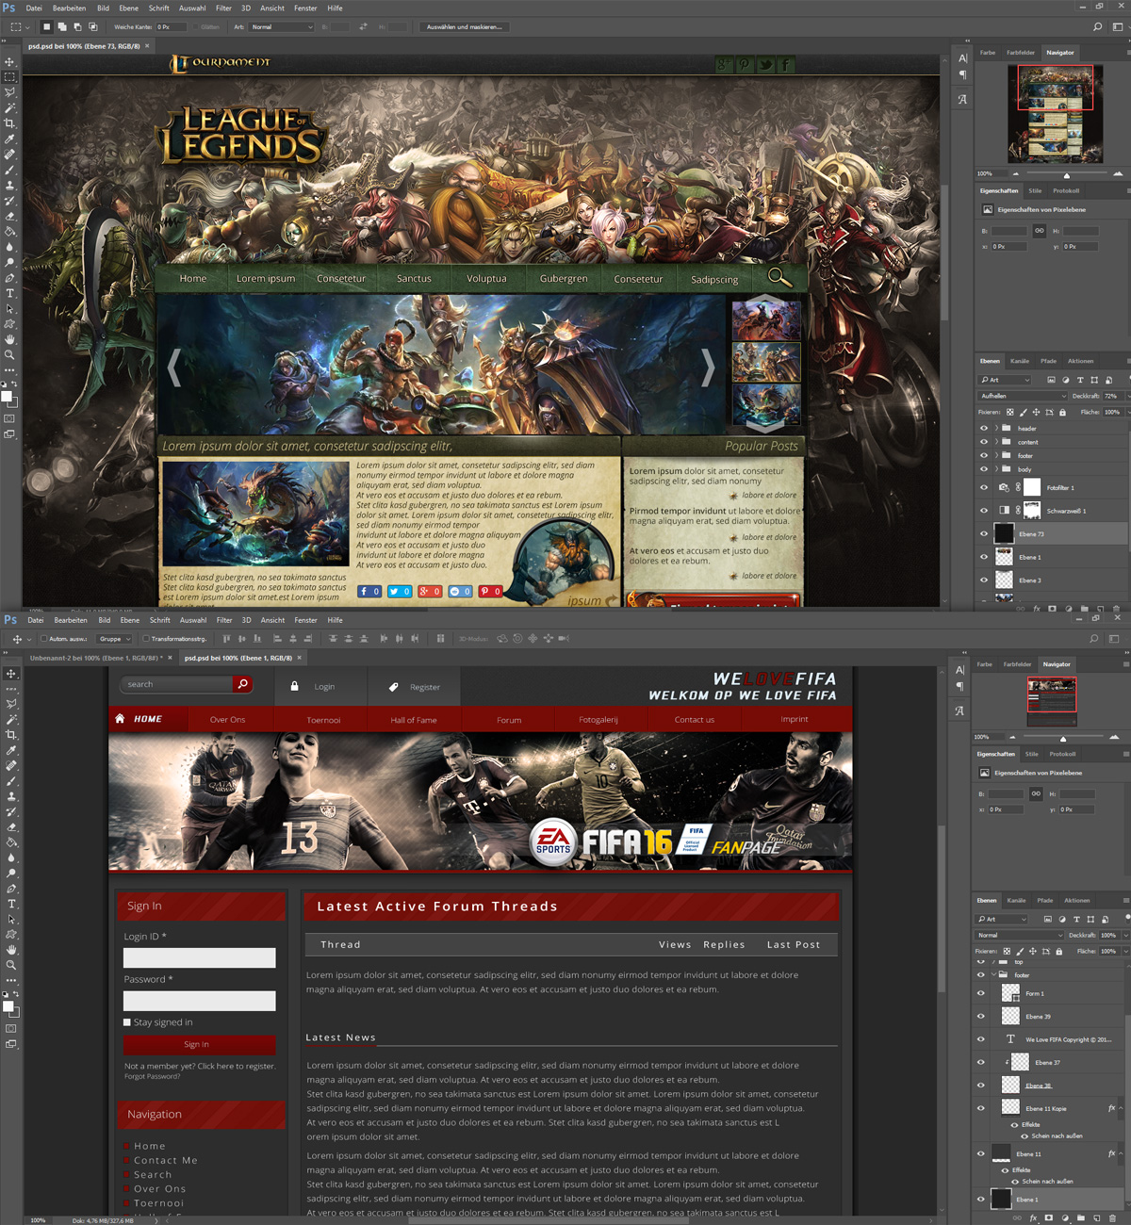This screenshot has width=1131, height=1225.
Task: Click Toernooi nav link in FIFA mockup
Action: (x=323, y=720)
